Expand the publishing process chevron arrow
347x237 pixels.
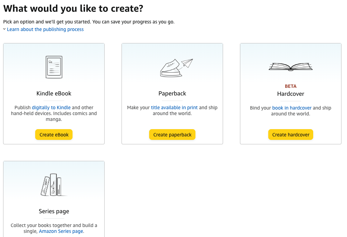tap(4, 29)
